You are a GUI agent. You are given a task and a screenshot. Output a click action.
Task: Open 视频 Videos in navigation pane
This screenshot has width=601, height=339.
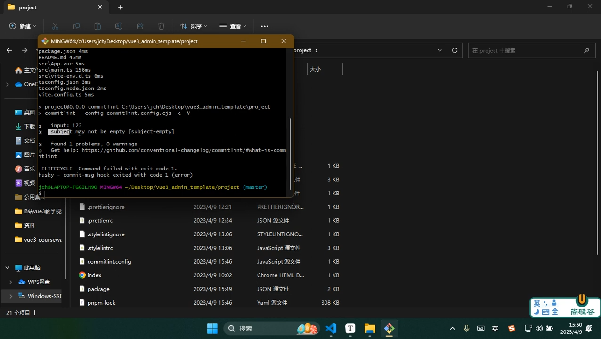click(26, 183)
